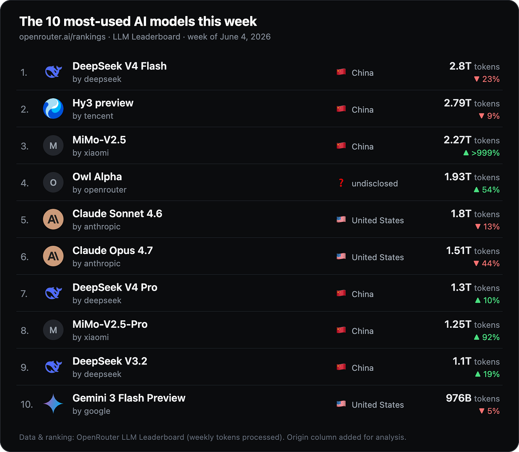Screen dimensions: 519x452
Task: Click the Owl Alpha avatar icon
Action: tap(53, 182)
